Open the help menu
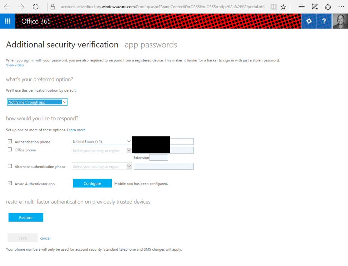 (x=323, y=21)
